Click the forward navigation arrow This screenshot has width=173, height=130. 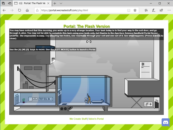(x=12, y=10)
